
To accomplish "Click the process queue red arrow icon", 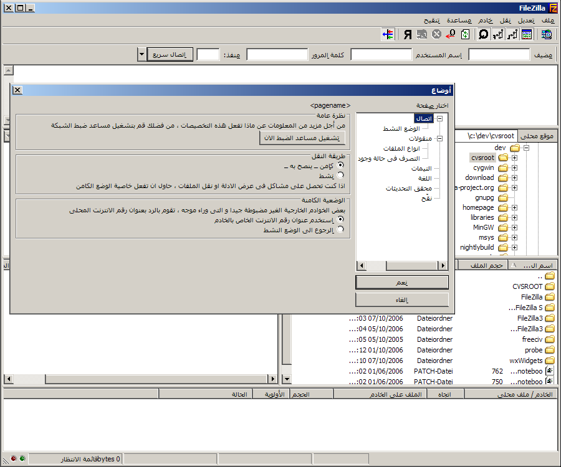I will tap(451, 35).
